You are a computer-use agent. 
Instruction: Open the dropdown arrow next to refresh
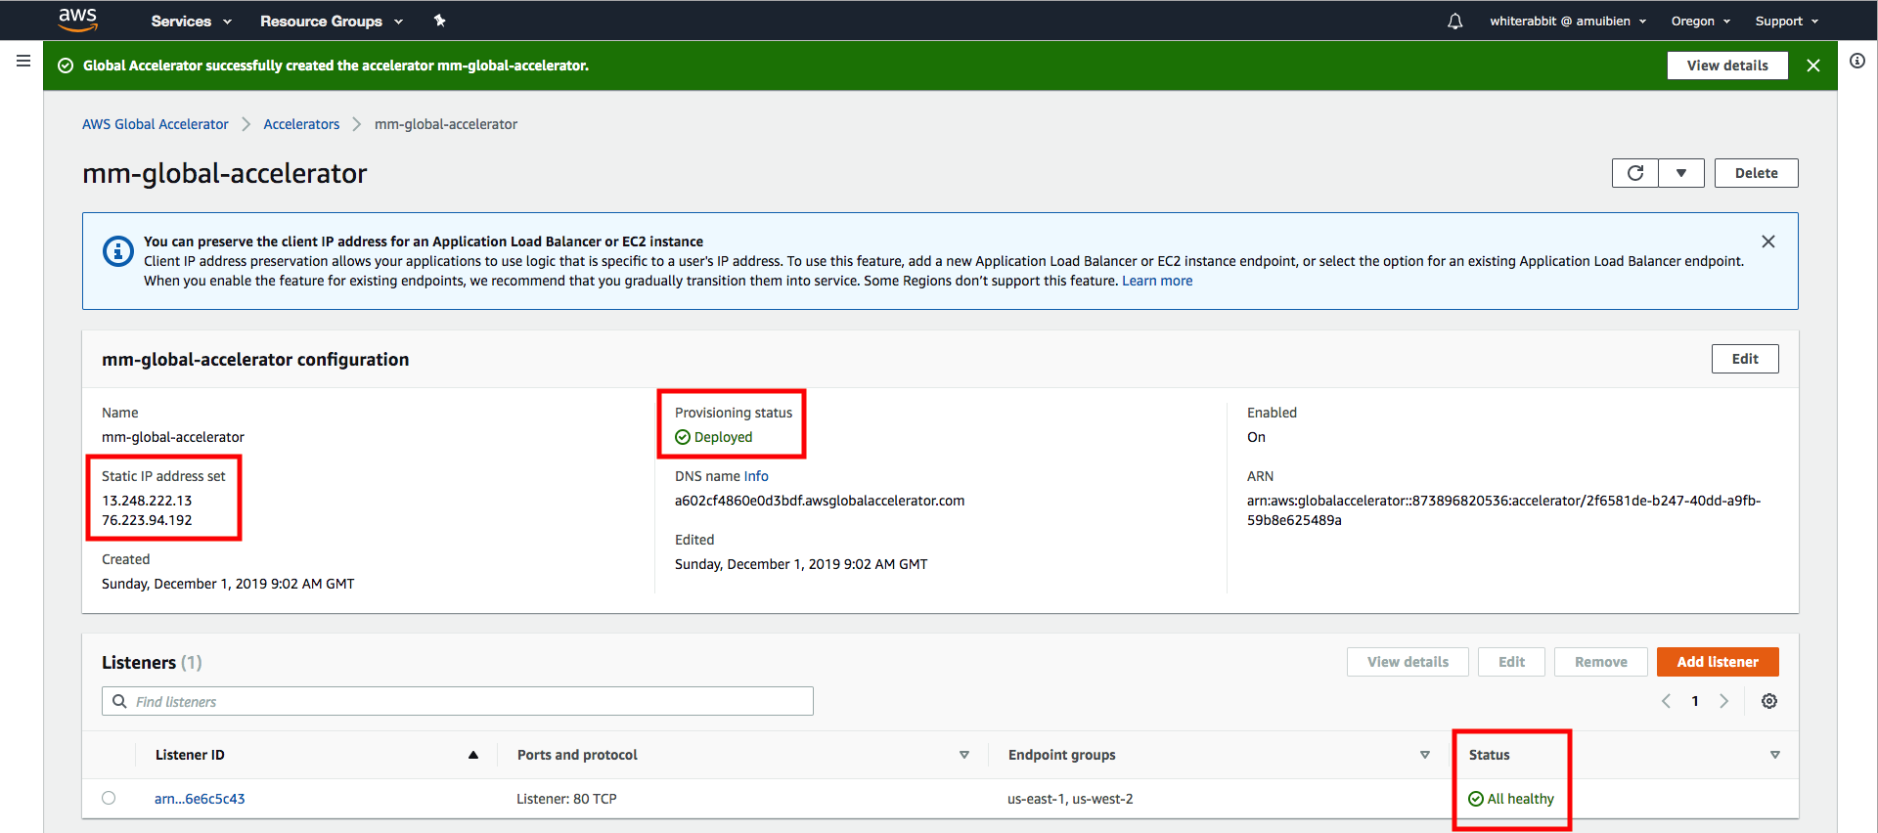click(x=1681, y=173)
